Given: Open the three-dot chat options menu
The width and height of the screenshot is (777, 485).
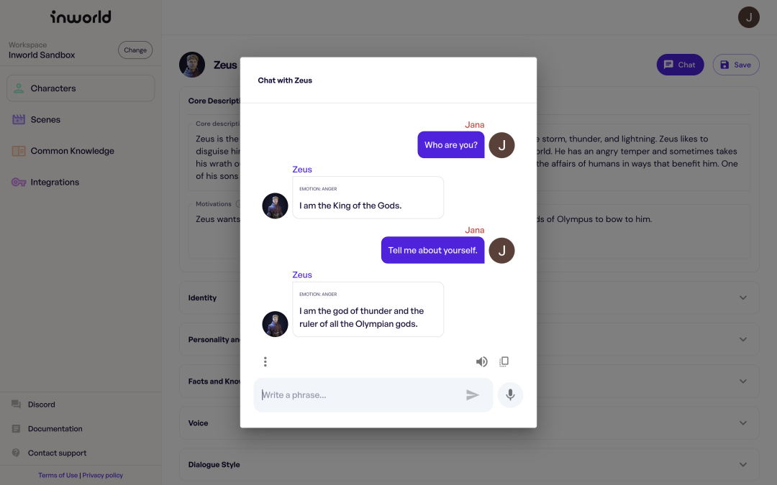Looking at the screenshot, I should tap(265, 361).
